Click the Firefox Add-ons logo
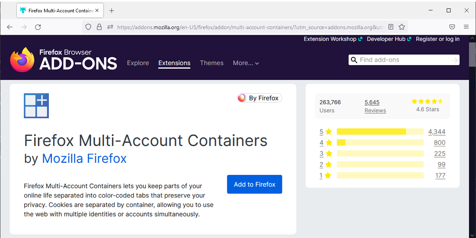This screenshot has width=476, height=238. 63,59
